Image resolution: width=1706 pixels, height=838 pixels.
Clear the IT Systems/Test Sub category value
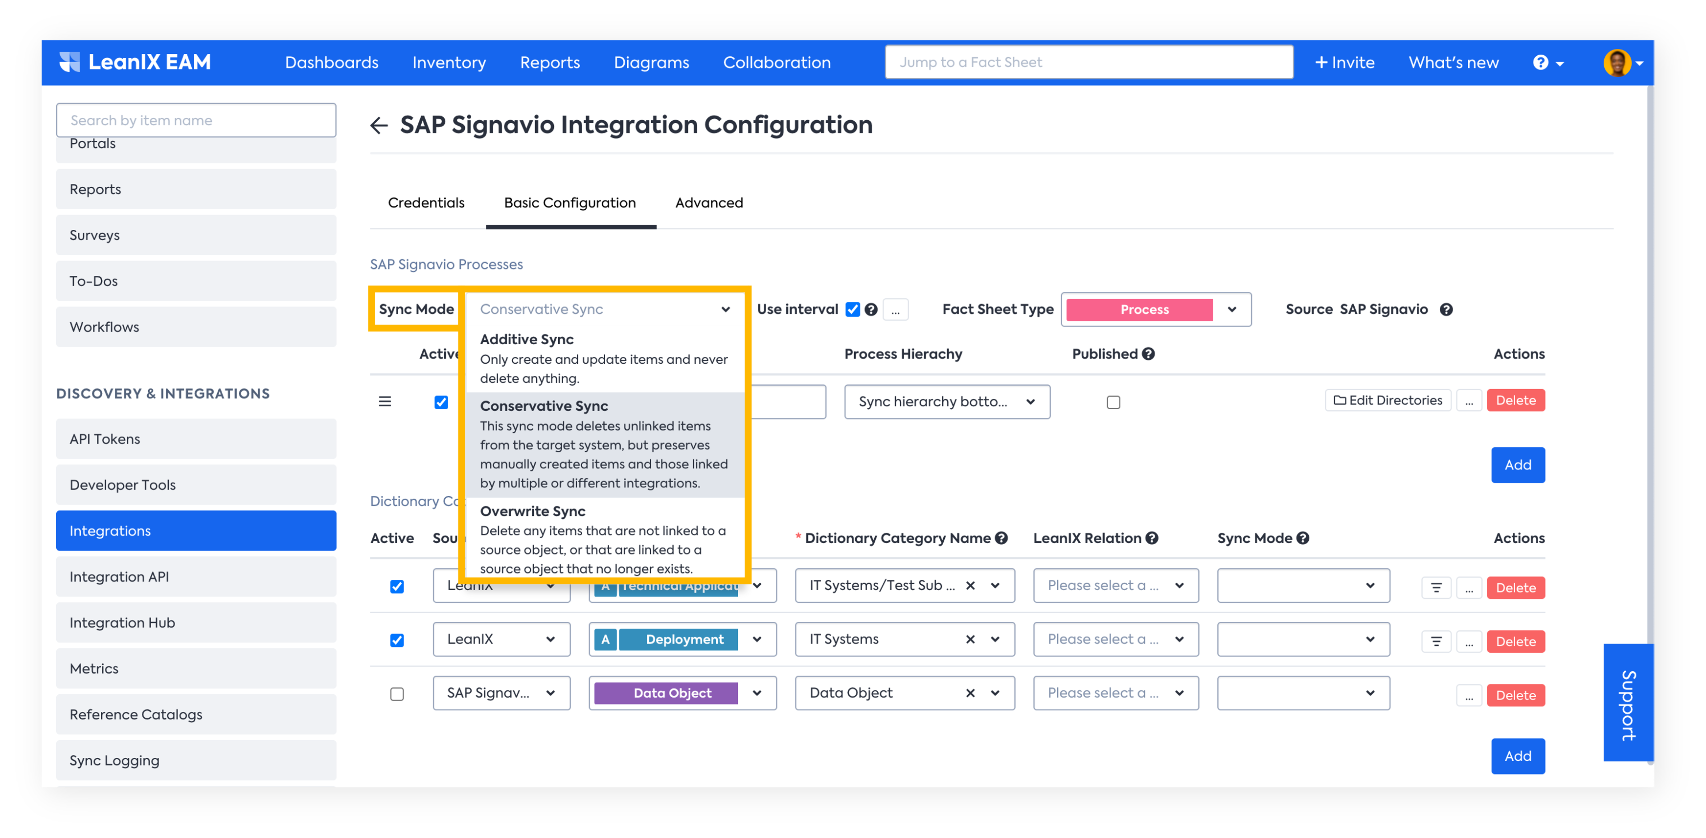(970, 585)
